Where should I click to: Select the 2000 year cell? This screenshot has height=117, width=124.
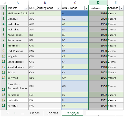[x=98, y=19]
